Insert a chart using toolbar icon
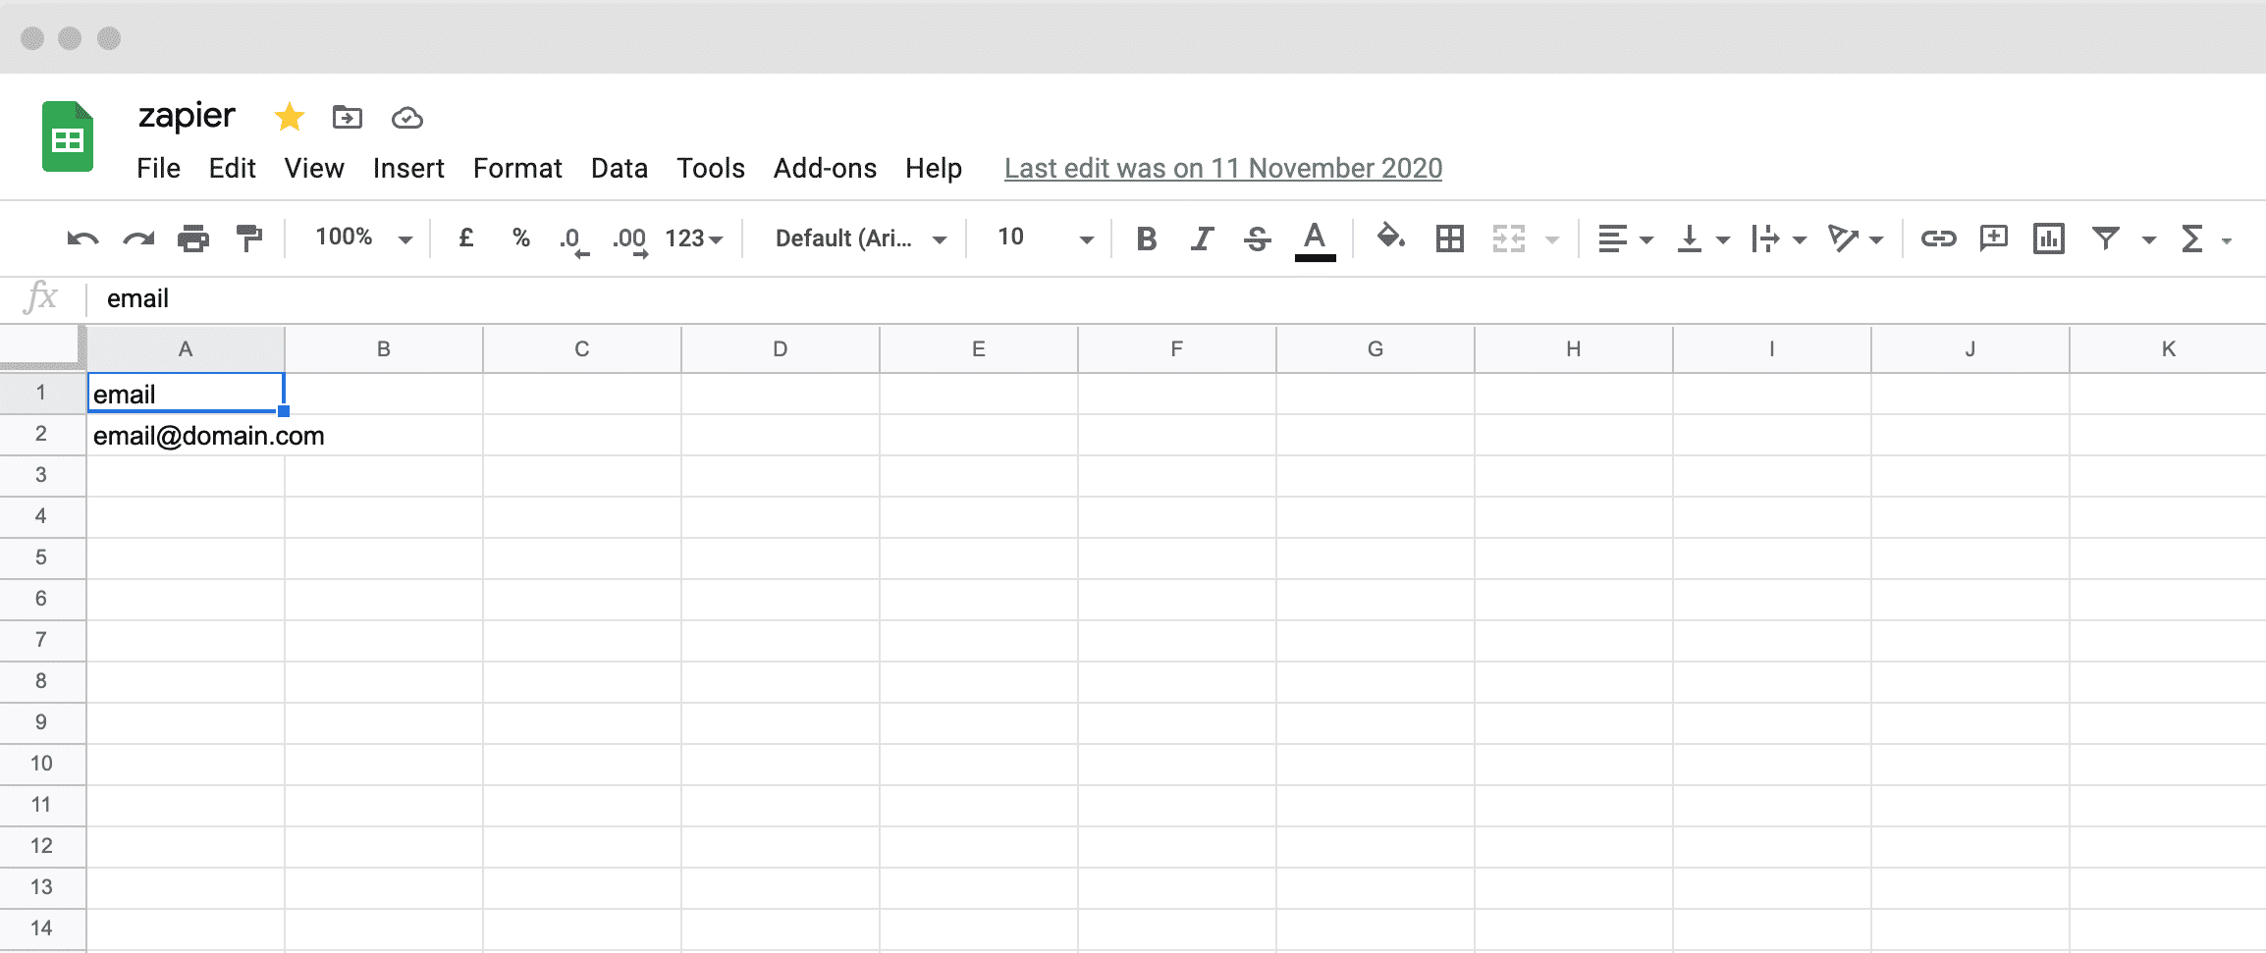Screen dimensions: 2266x953 (2049, 238)
